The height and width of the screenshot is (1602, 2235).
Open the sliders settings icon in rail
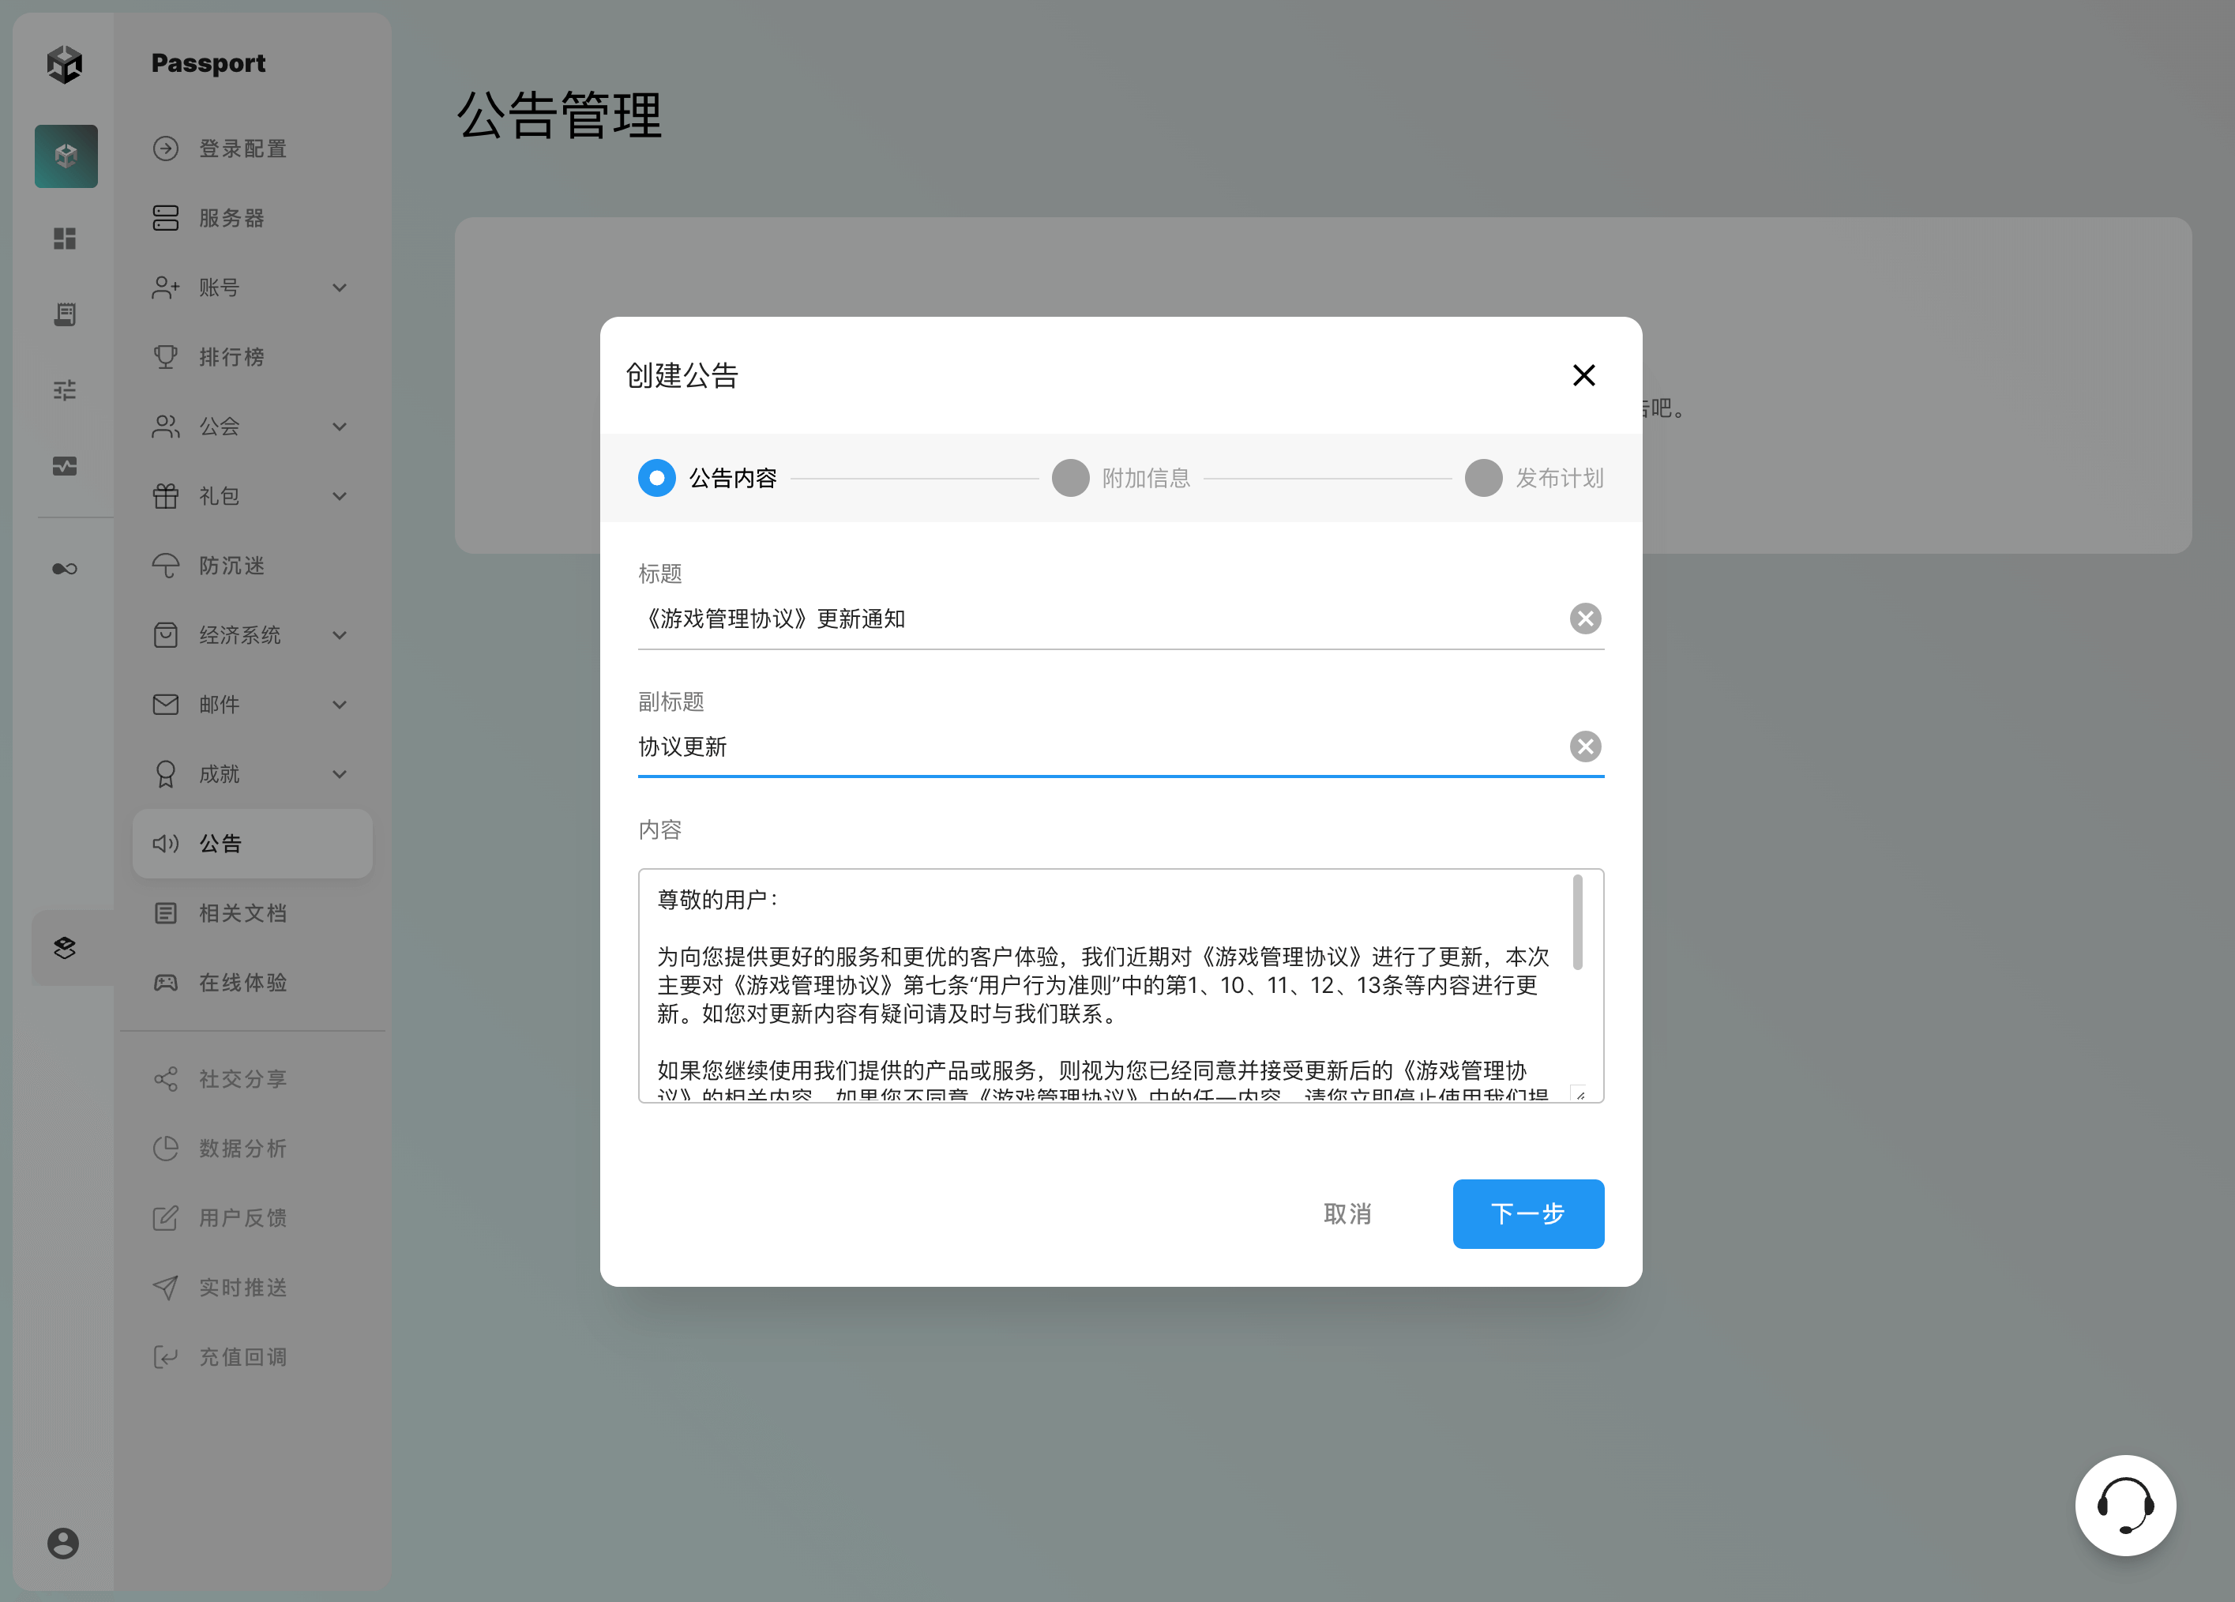(x=65, y=390)
